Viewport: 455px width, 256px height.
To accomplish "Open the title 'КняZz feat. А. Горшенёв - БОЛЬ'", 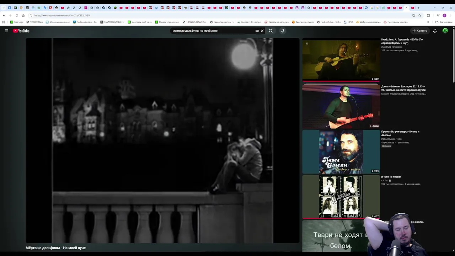I will (402, 41).
